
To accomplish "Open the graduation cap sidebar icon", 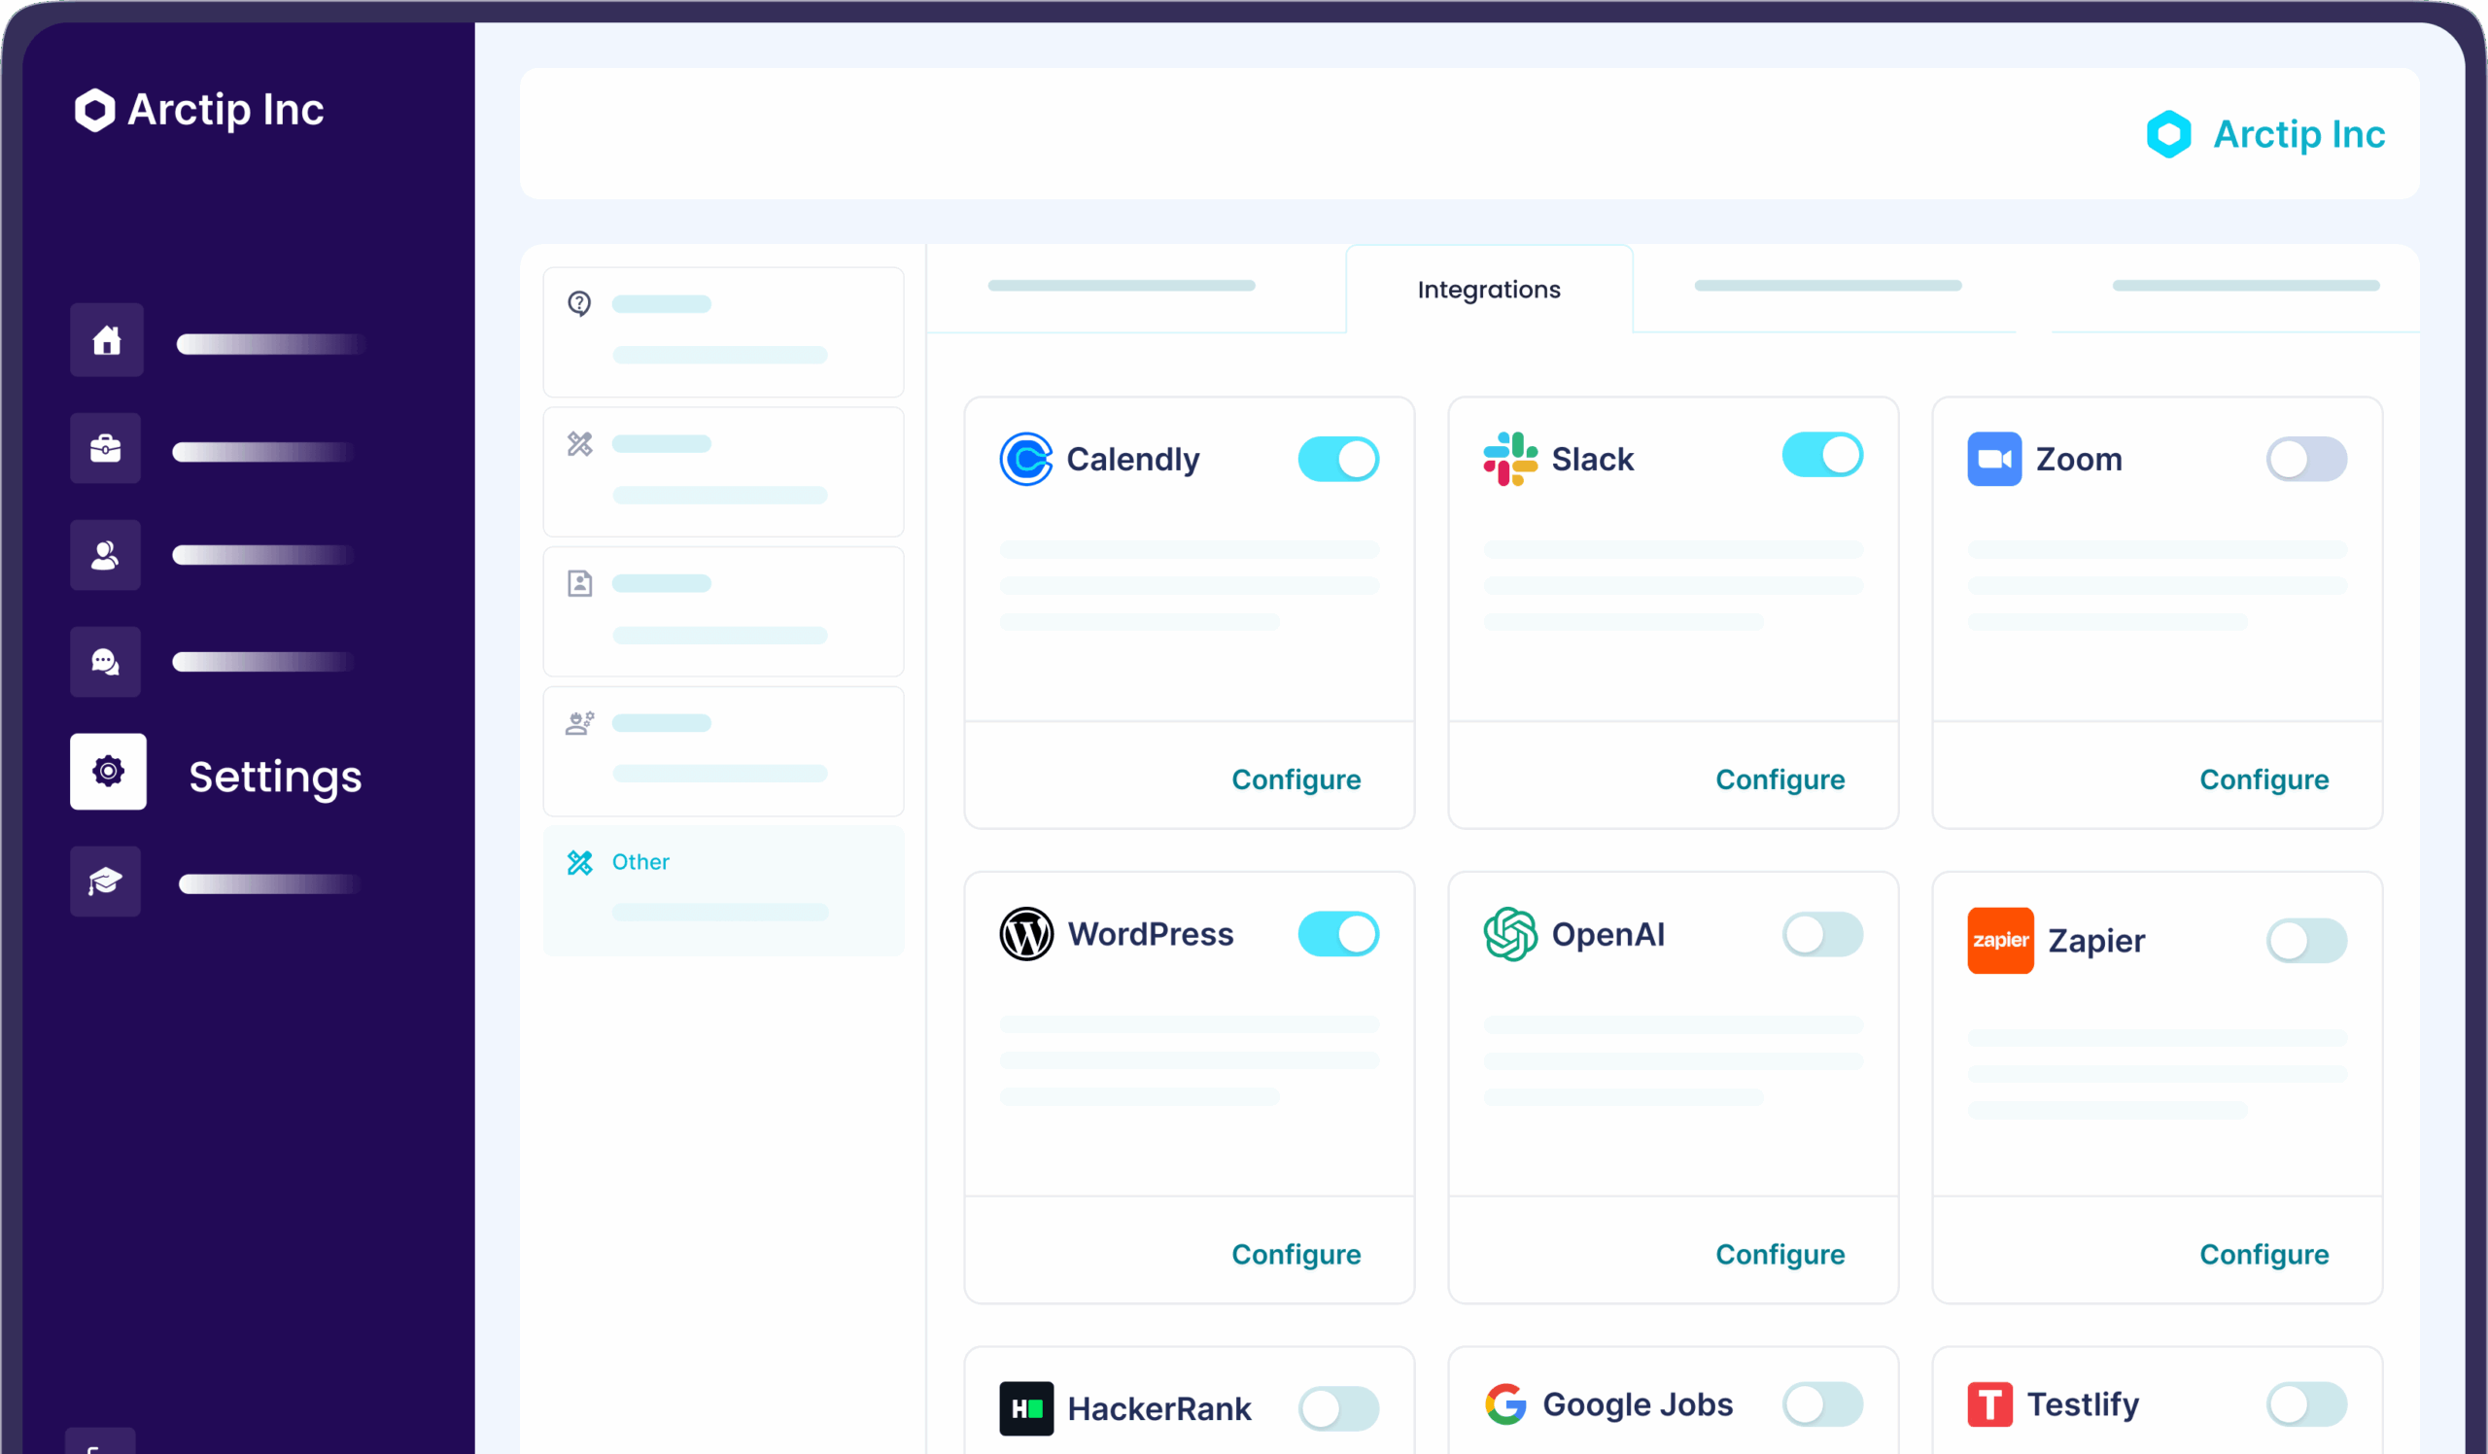I will click(106, 882).
